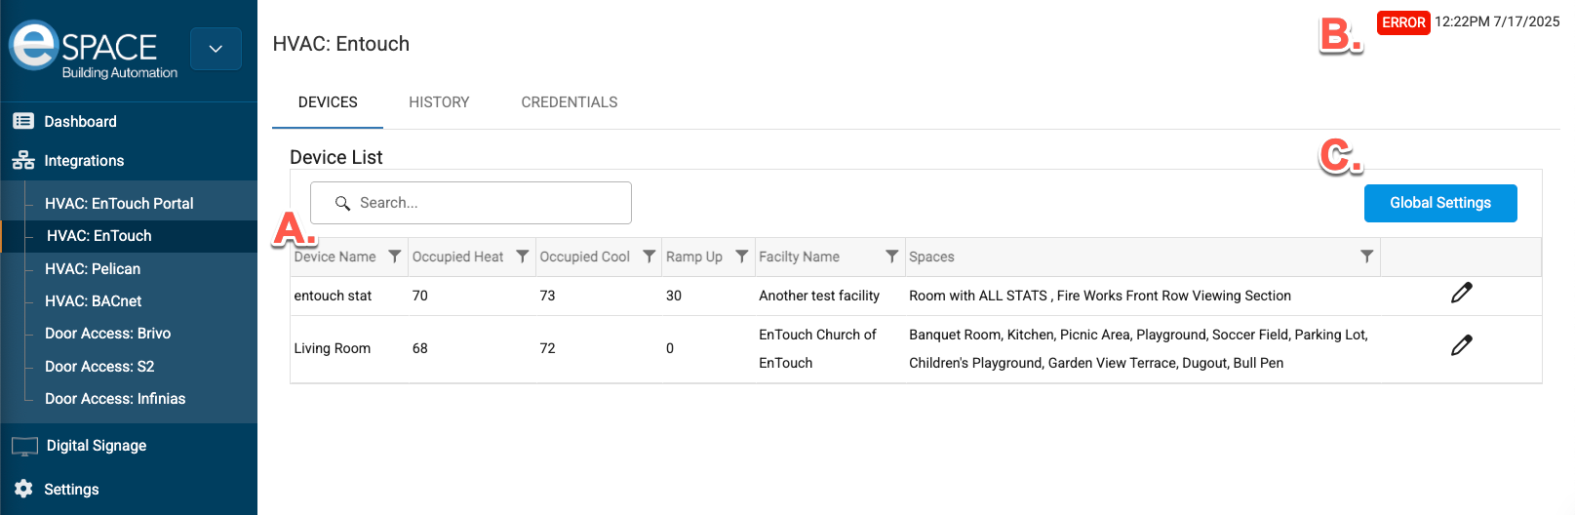Open the Digital Signage section

pyautogui.click(x=96, y=446)
